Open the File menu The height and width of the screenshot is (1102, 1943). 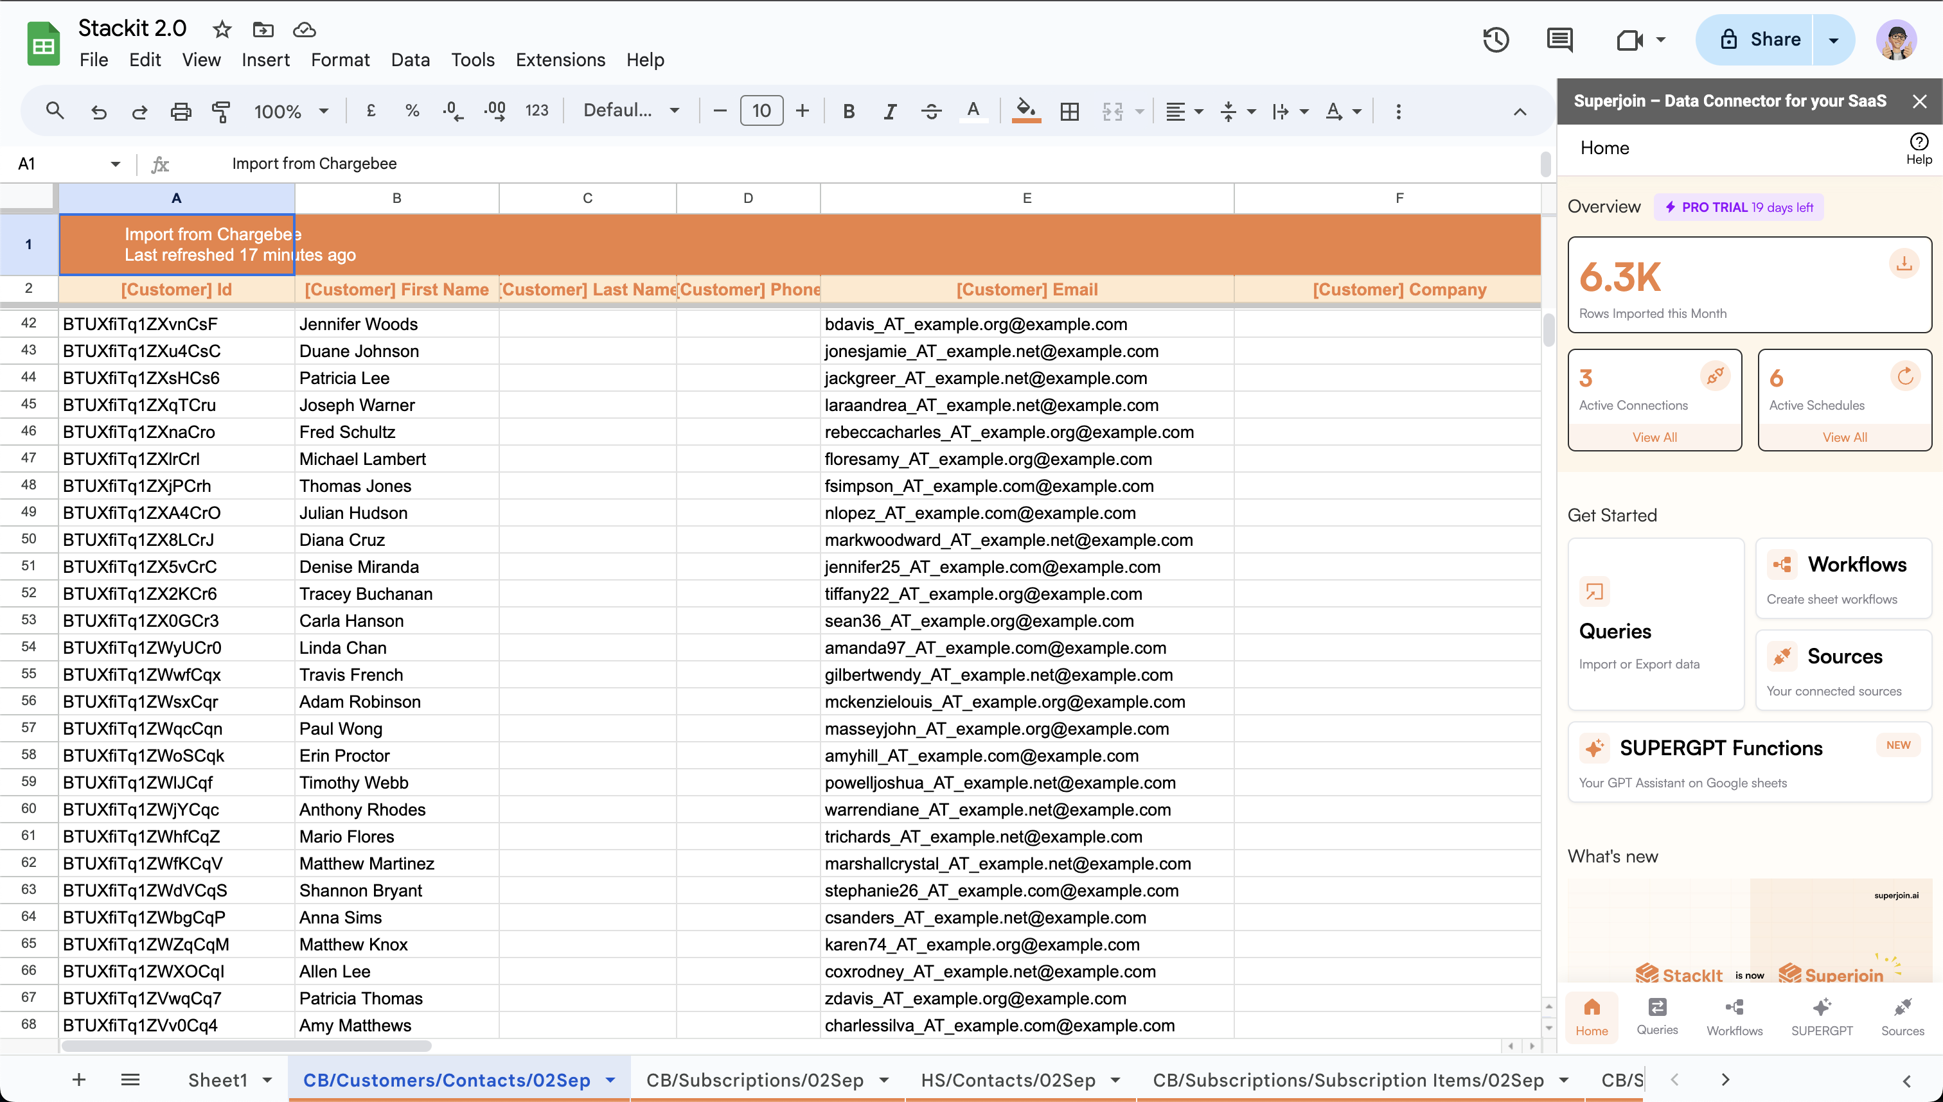(94, 60)
